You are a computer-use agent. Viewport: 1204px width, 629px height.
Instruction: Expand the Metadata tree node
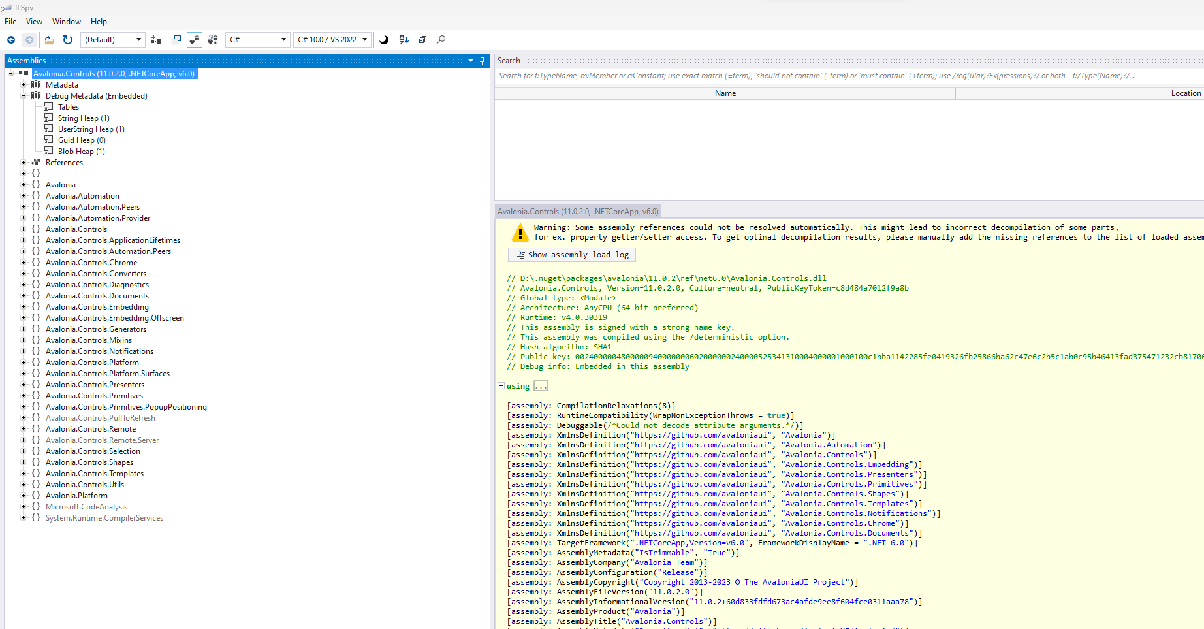point(24,85)
